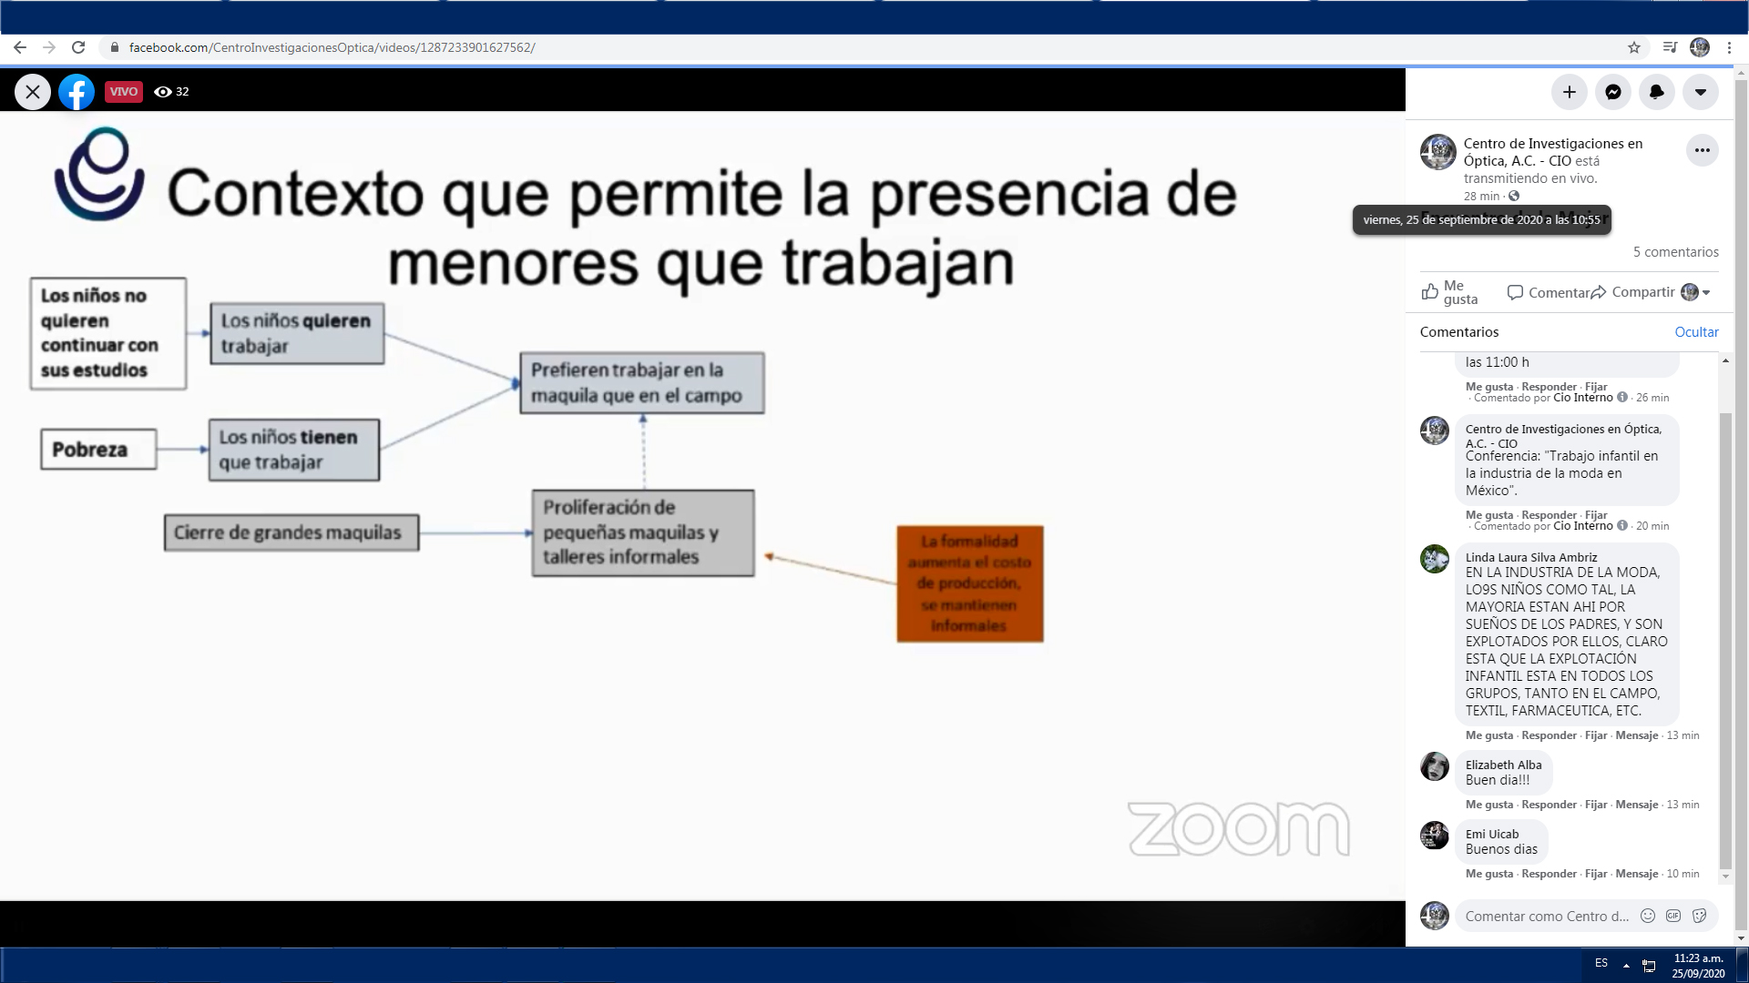1749x983 pixels.
Task: Open the notifications bell
Action: (x=1656, y=92)
